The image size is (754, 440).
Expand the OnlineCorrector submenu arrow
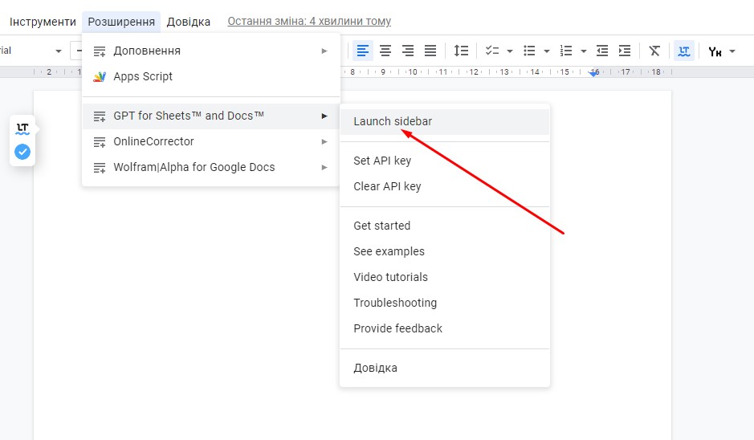point(324,142)
